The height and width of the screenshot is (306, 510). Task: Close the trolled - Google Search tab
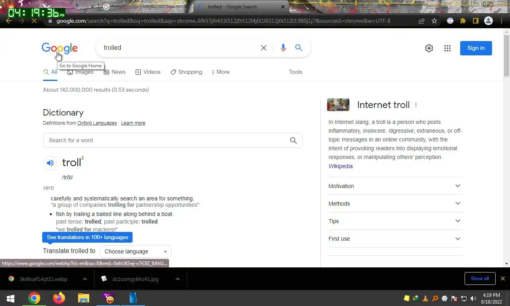coord(283,7)
